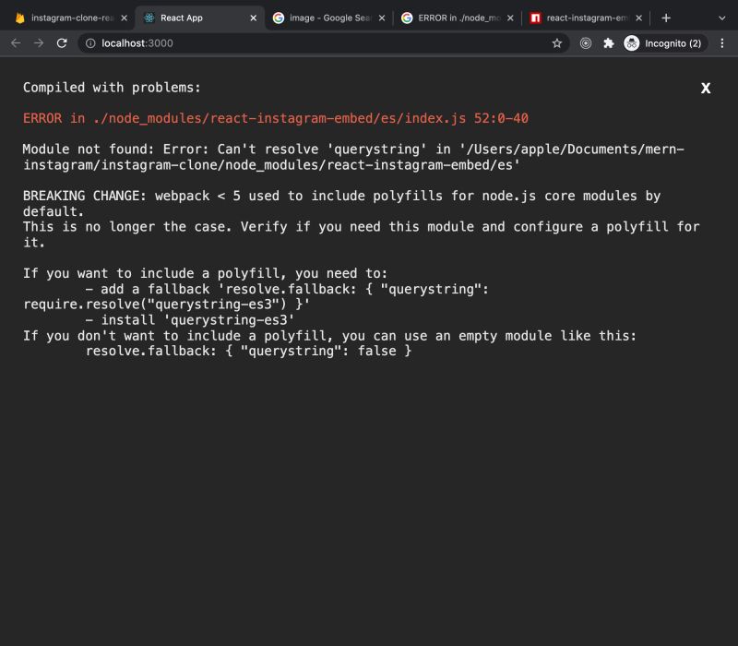738x646 pixels.
Task: Open the site information view for localhost
Action: coord(88,42)
